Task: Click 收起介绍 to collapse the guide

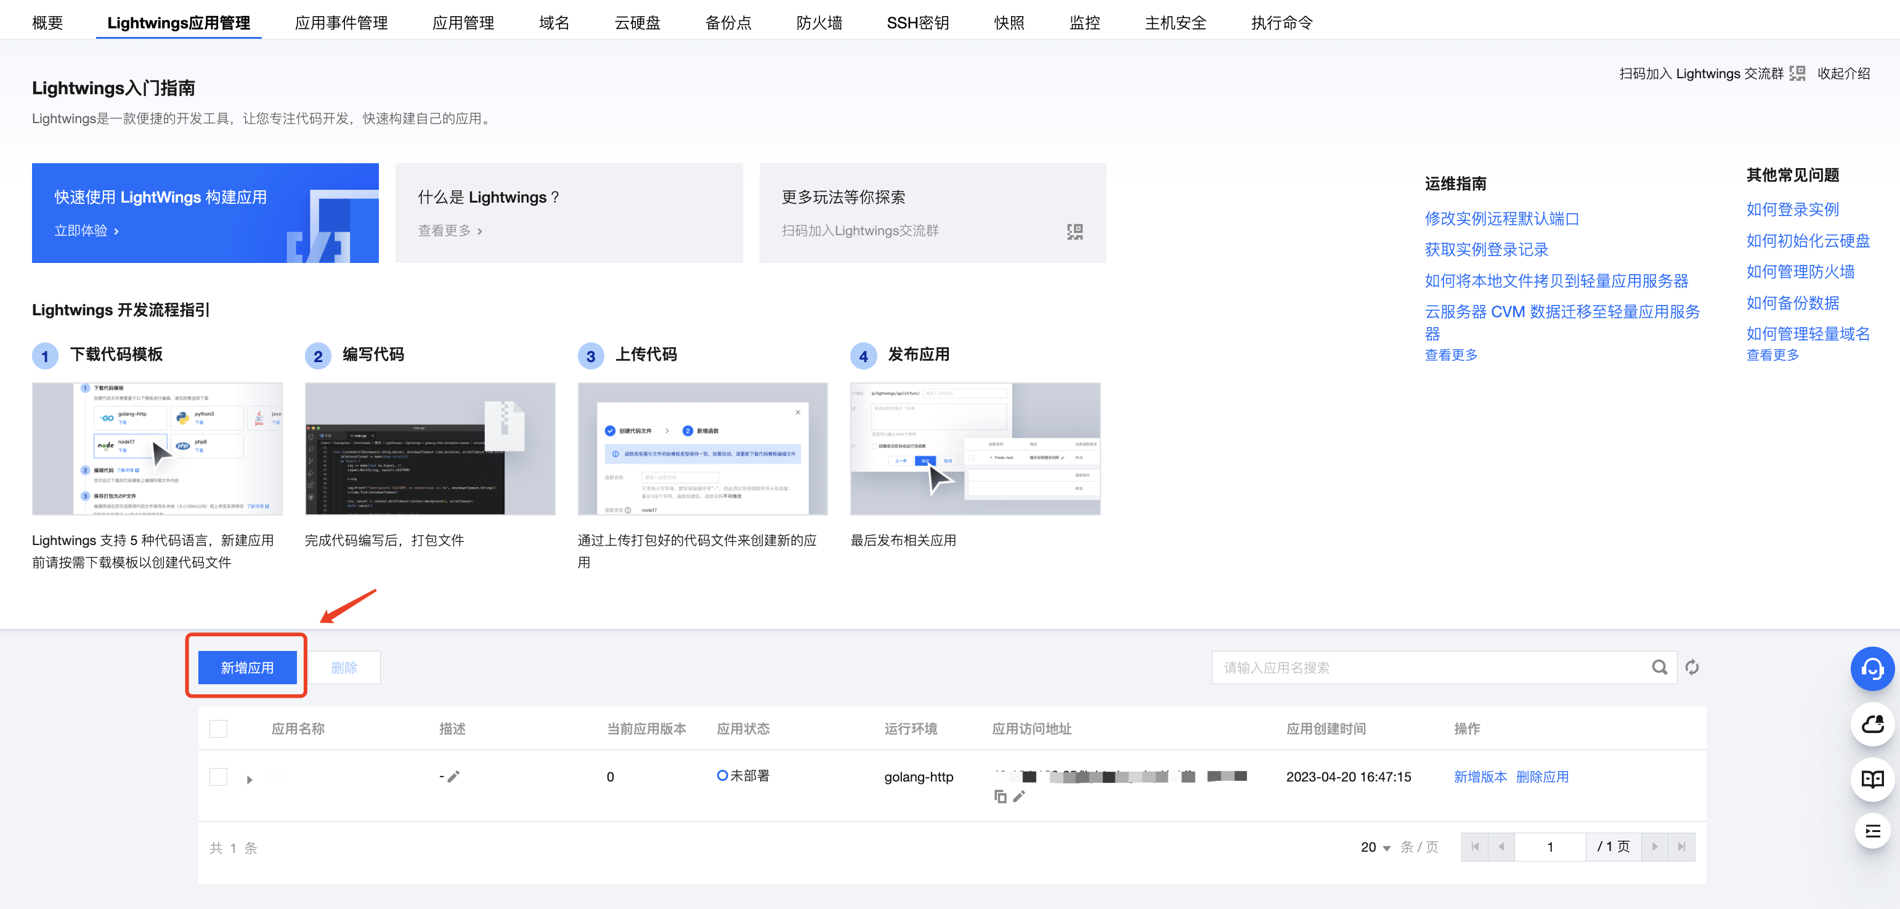Action: [x=1843, y=73]
